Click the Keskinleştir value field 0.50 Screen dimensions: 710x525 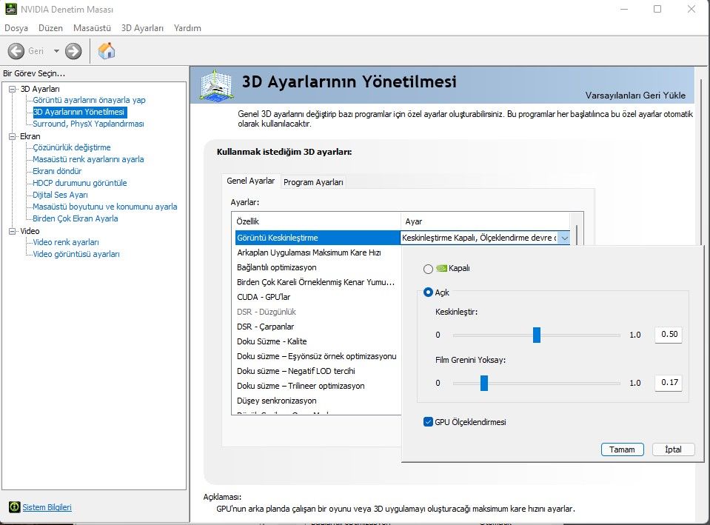pyautogui.click(x=669, y=334)
